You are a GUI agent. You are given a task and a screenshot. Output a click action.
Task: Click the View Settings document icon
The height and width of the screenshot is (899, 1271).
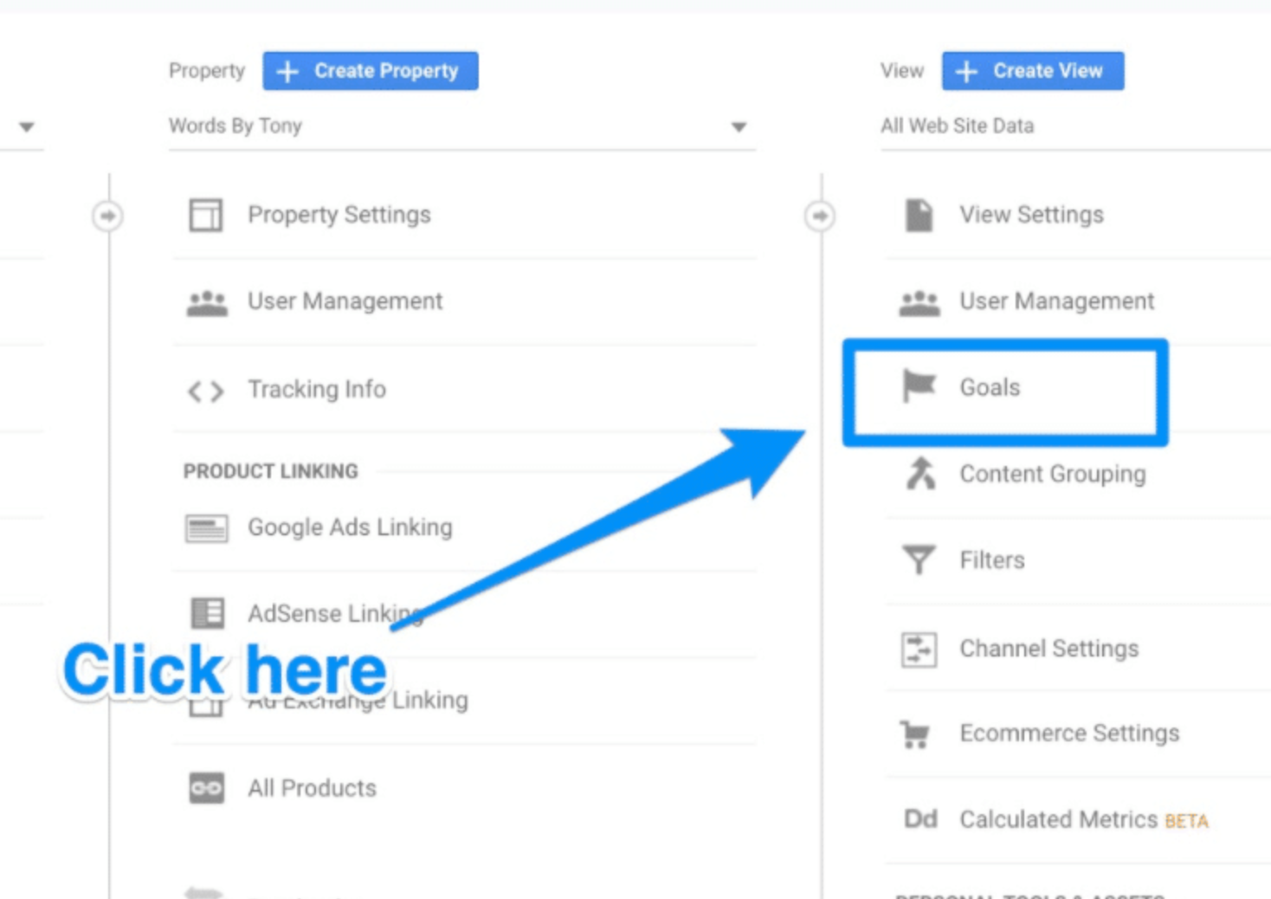point(919,215)
